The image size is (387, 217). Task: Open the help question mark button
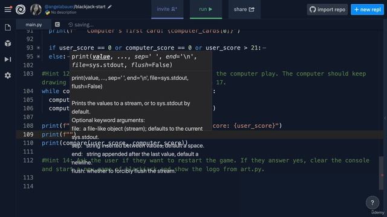coord(372,203)
